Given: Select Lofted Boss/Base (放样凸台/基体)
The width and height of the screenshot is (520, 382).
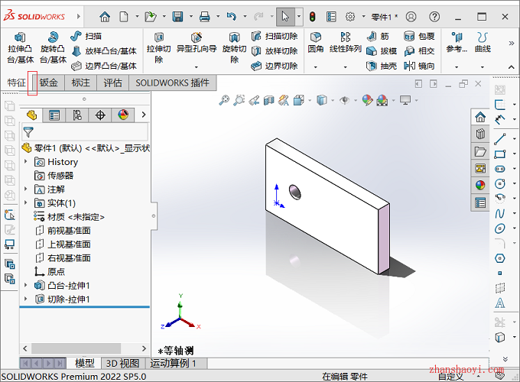Looking at the screenshot, I should 104,51.
